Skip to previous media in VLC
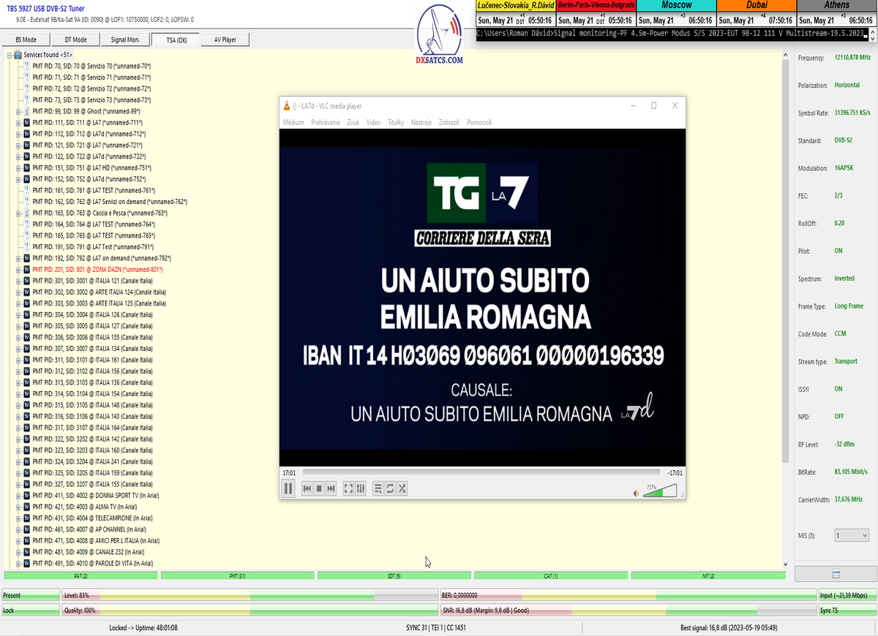Screen dimensions: 878x636 (307, 488)
